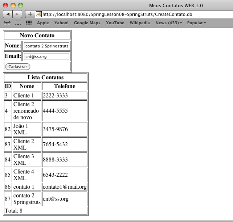This screenshot has width=233, height=222.
Task: Click the Meus Contatos WEB 1.0 title
Action: (x=176, y=6)
